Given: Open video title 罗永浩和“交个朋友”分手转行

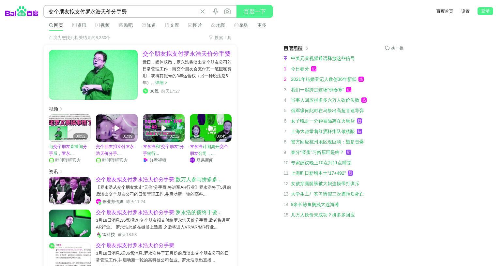Looking at the screenshot, I should 163,150.
